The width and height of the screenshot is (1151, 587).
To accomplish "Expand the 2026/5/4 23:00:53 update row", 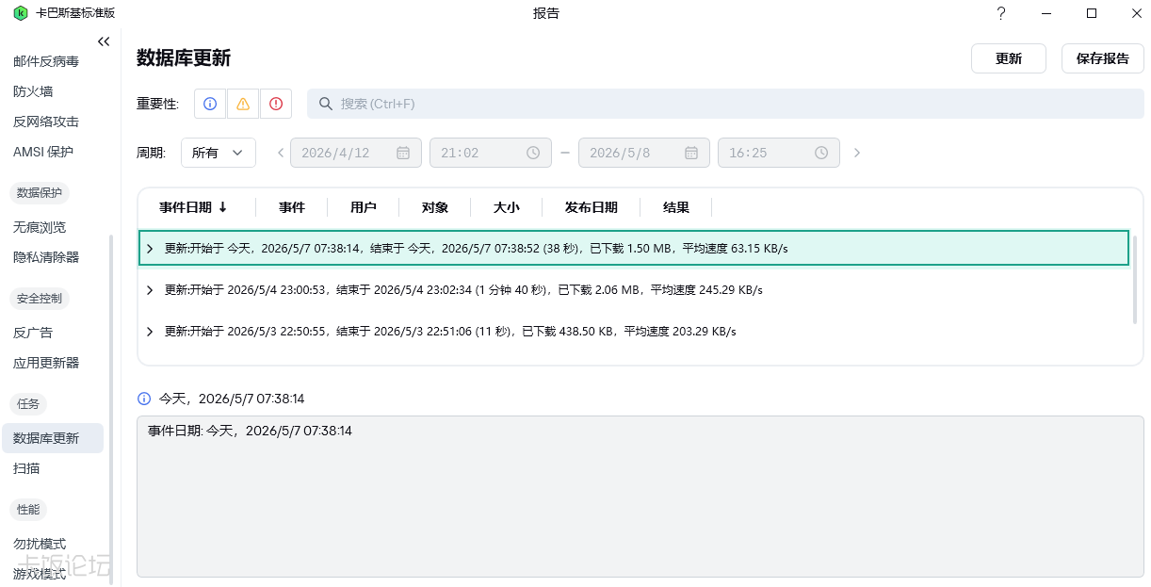I will coord(150,290).
